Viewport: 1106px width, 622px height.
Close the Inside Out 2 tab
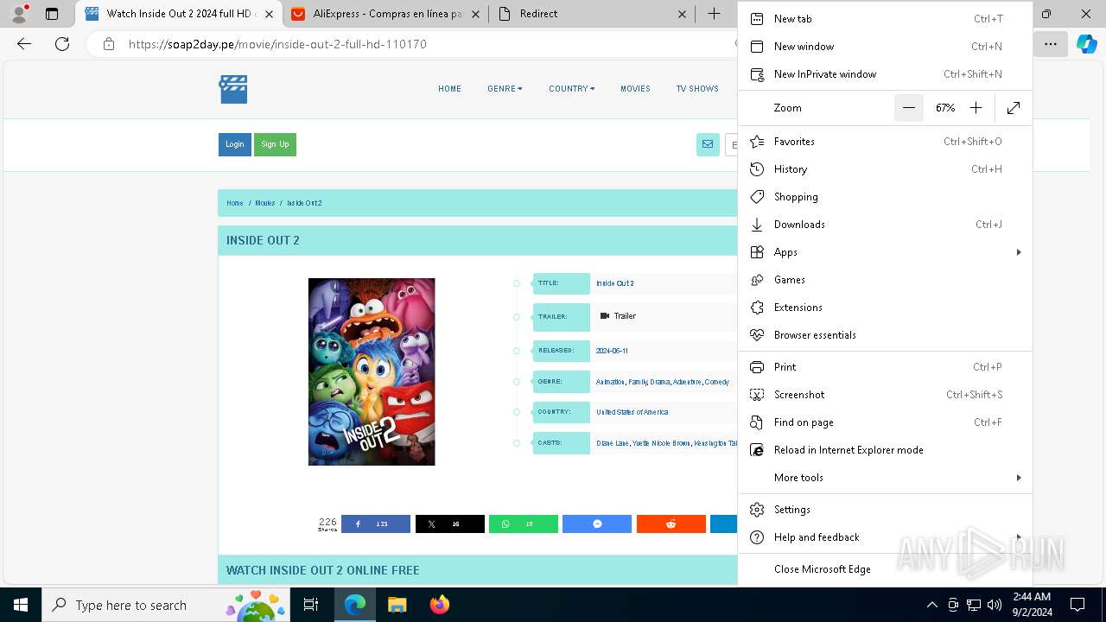[x=270, y=14]
